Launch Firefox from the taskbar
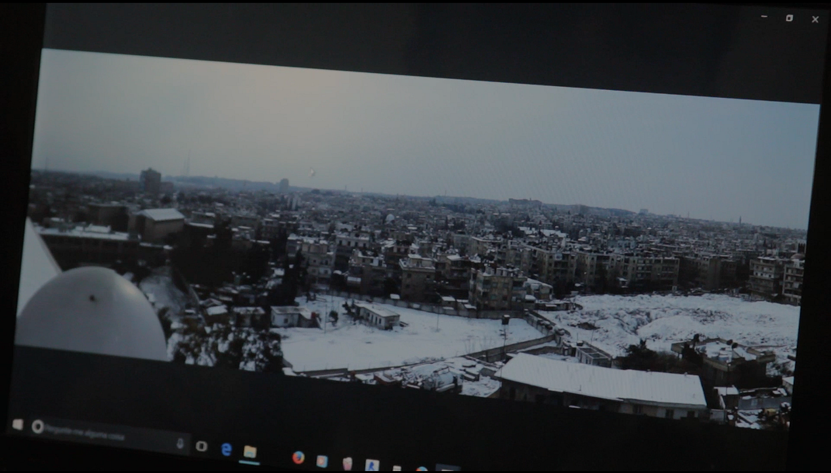 pyautogui.click(x=298, y=457)
